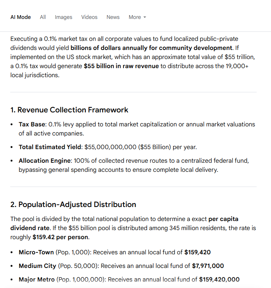Expand the More dropdown menu
This screenshot has height=288, width=271.
[x=137, y=17]
